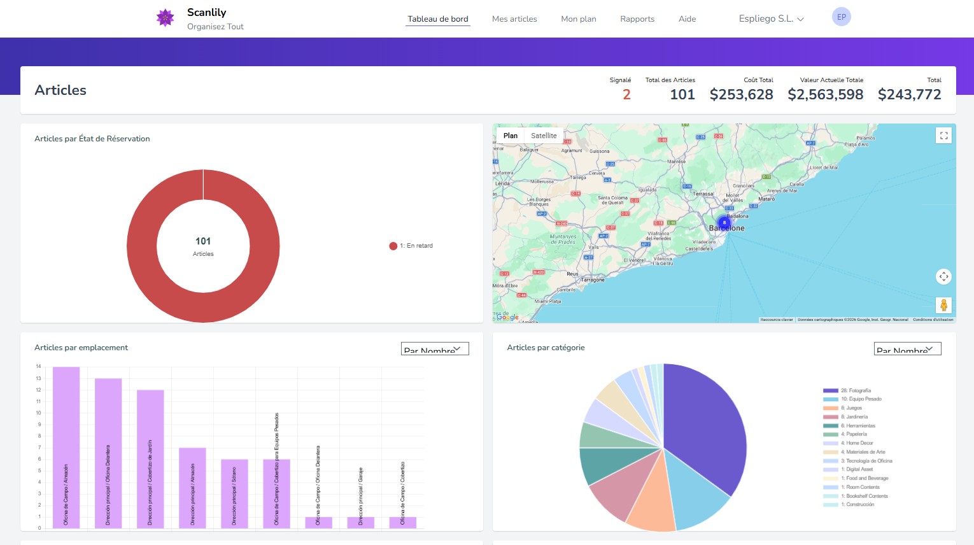Click the 'Tecnología de Oficina' legend label
974x545 pixels.
[x=867, y=461]
